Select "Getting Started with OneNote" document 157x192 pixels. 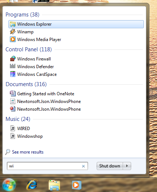pyautogui.click(x=46, y=94)
